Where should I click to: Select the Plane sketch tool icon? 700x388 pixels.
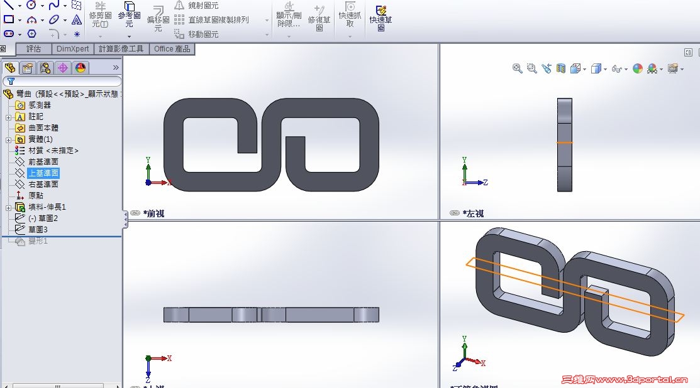pyautogui.click(x=77, y=5)
